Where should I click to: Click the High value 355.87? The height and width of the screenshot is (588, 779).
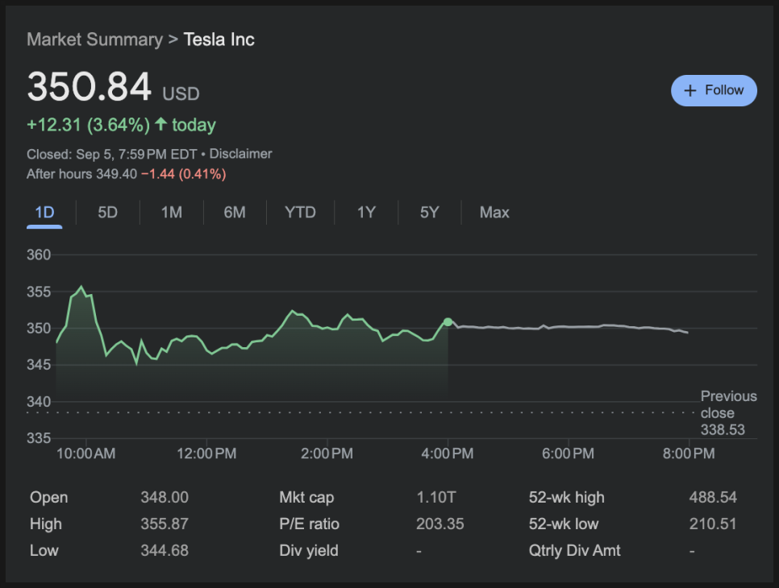165,524
